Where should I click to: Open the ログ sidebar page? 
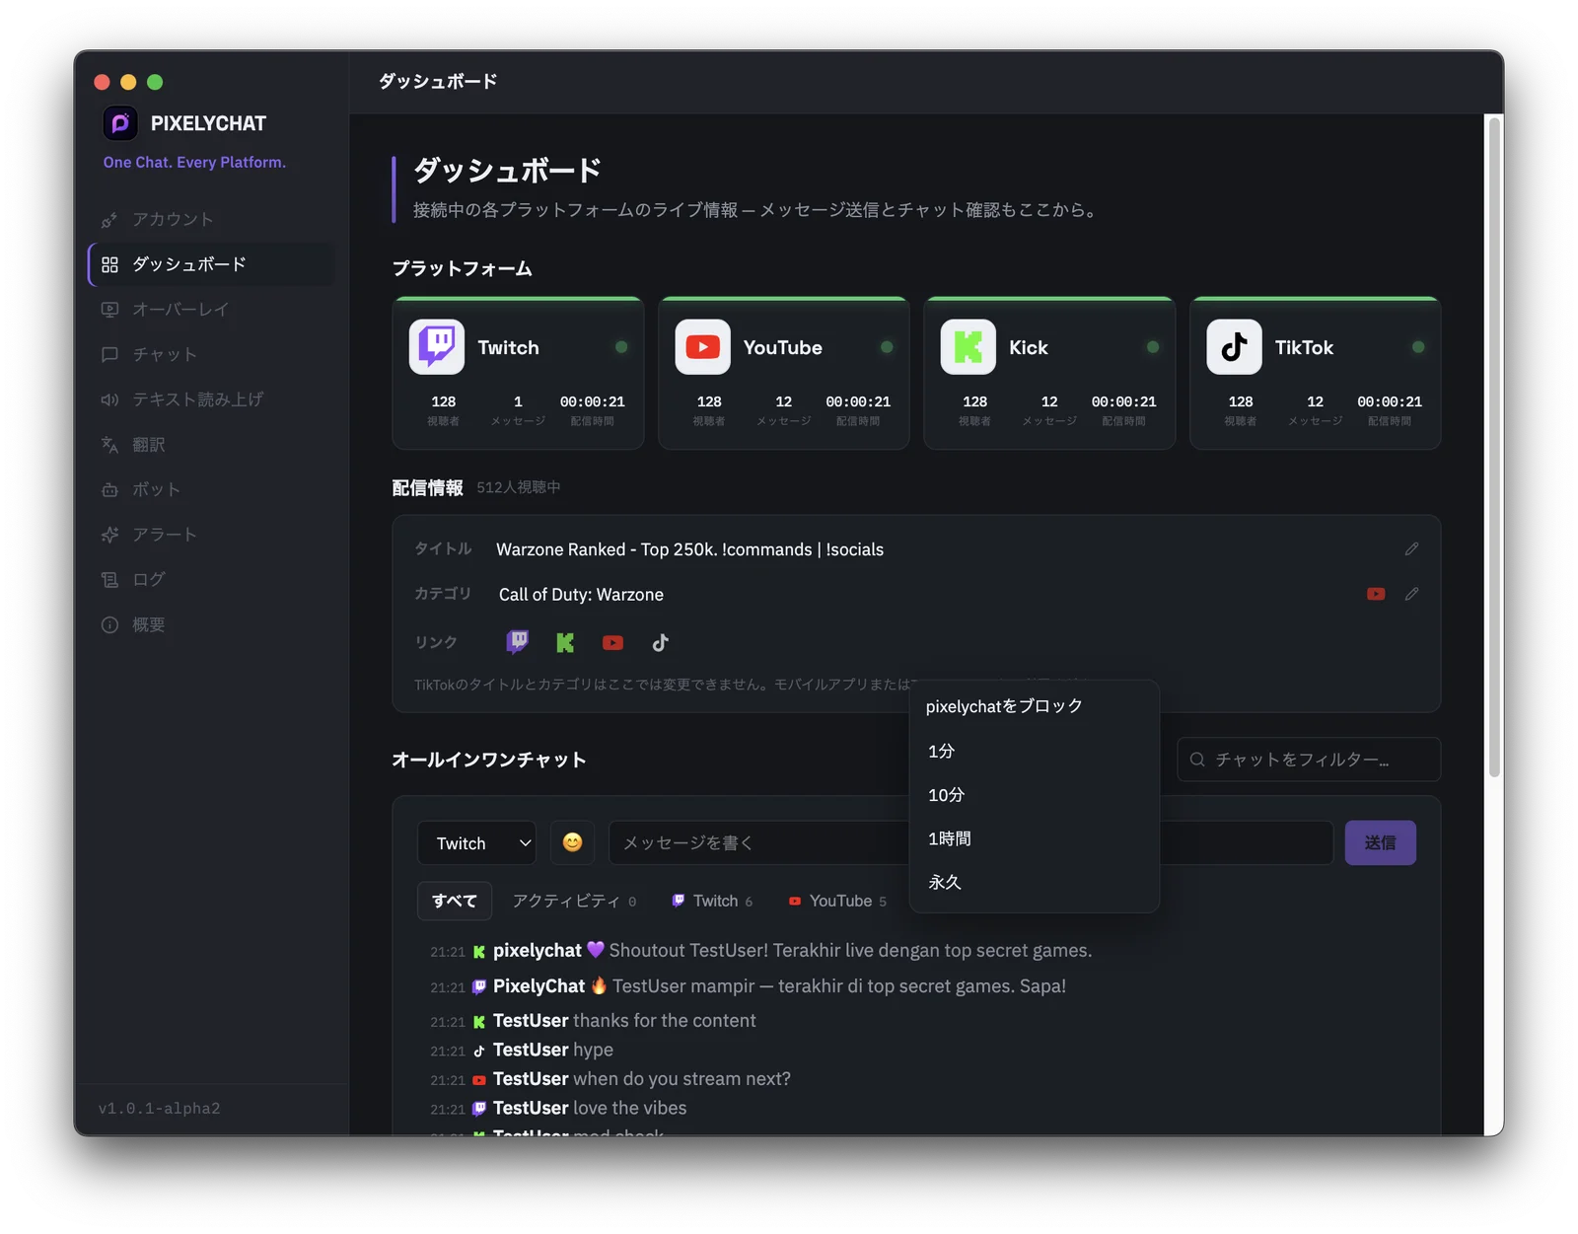[x=211, y=579]
